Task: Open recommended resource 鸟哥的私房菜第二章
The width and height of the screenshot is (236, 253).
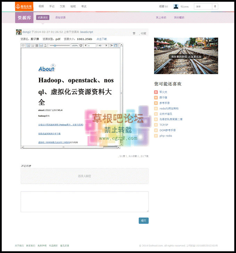Action: tap(171, 119)
